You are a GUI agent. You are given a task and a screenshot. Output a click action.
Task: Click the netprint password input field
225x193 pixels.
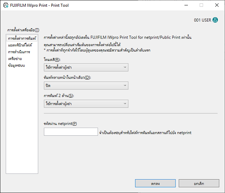click(x=71, y=132)
